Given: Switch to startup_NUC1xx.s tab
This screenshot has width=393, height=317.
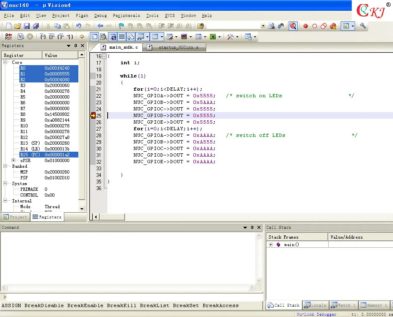Looking at the screenshot, I should (175, 47).
